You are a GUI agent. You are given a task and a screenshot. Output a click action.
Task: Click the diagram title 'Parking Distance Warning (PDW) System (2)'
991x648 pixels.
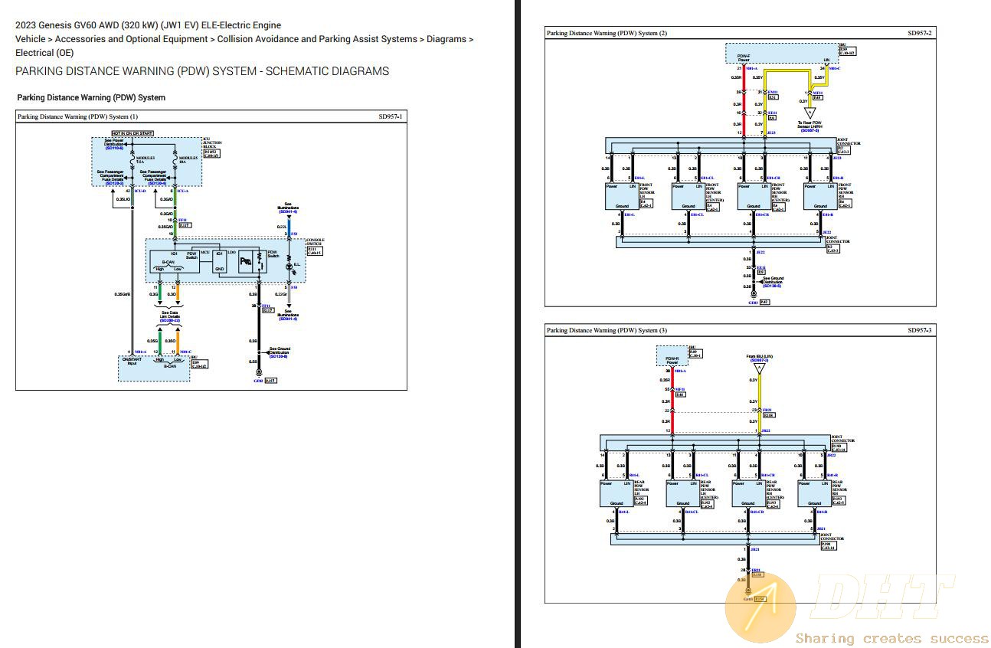607,33
